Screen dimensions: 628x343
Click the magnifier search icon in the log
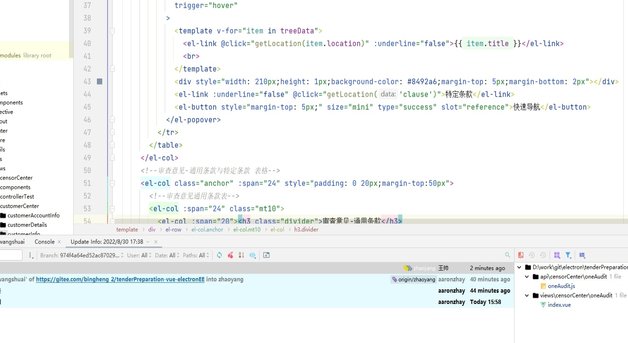tap(507, 255)
